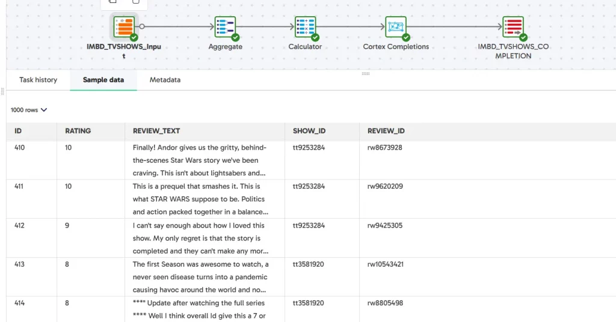Click the ID column header
616x322 pixels.
click(x=31, y=131)
